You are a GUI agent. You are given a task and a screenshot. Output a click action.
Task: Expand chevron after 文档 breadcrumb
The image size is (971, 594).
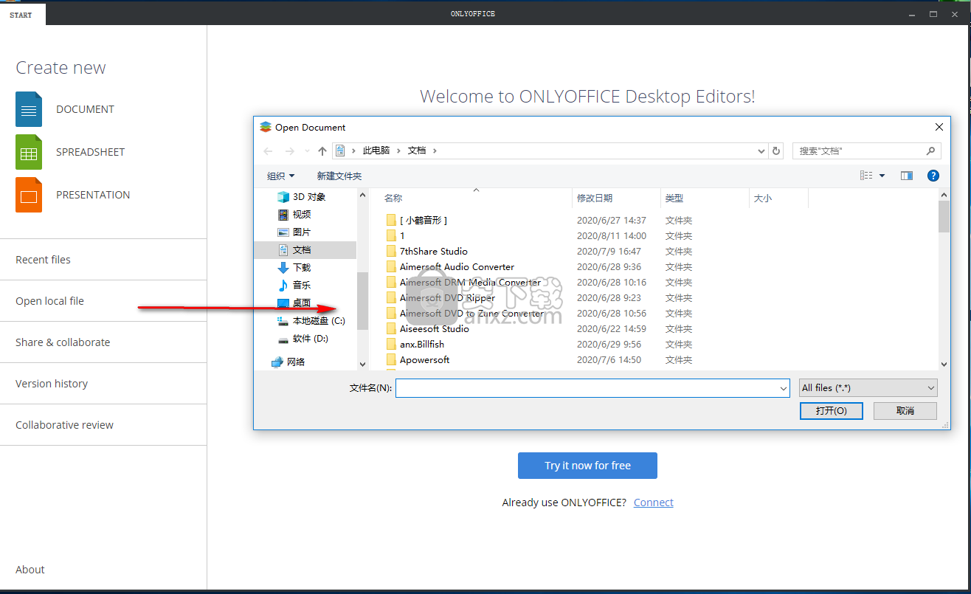[x=435, y=151]
